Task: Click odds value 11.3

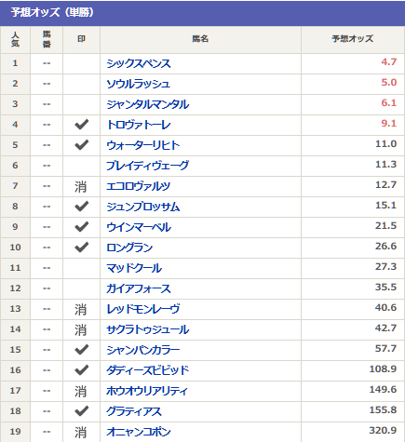Action: click(x=386, y=165)
